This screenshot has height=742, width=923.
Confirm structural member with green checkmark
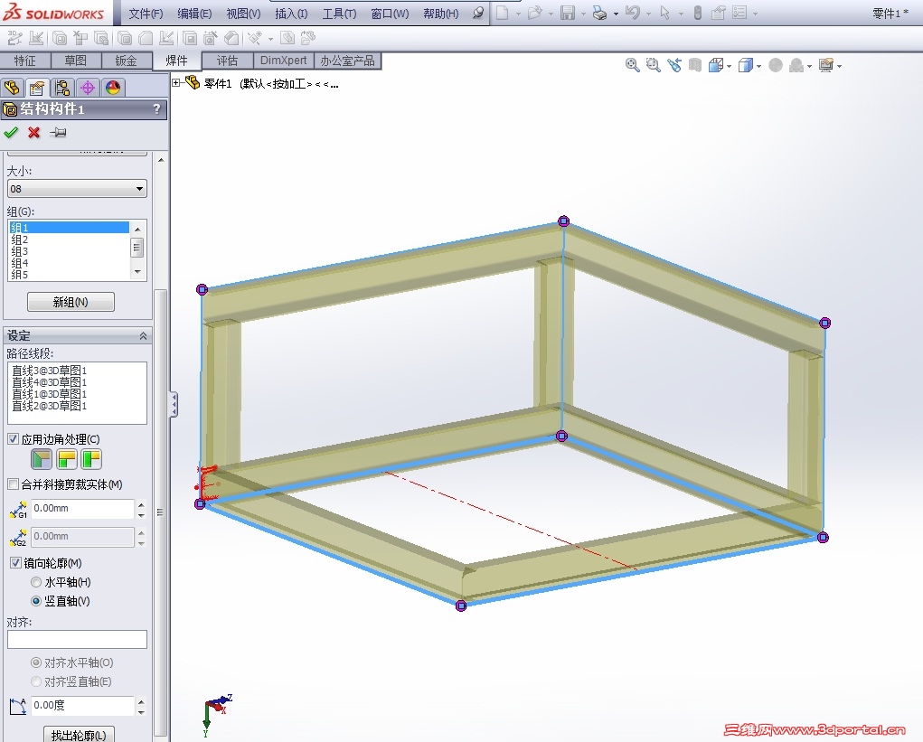(x=11, y=132)
